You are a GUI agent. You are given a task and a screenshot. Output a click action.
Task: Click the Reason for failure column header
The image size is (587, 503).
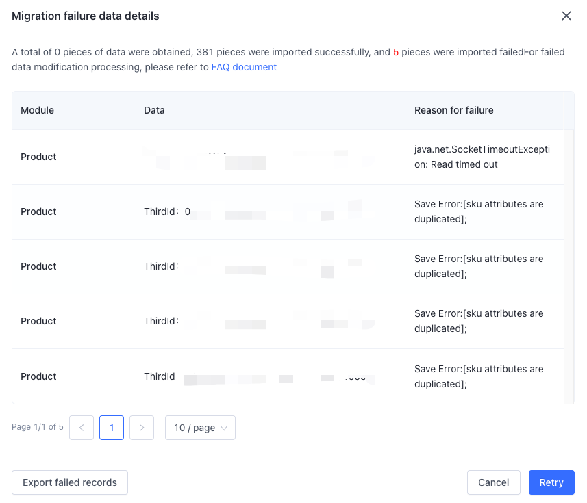pos(454,110)
